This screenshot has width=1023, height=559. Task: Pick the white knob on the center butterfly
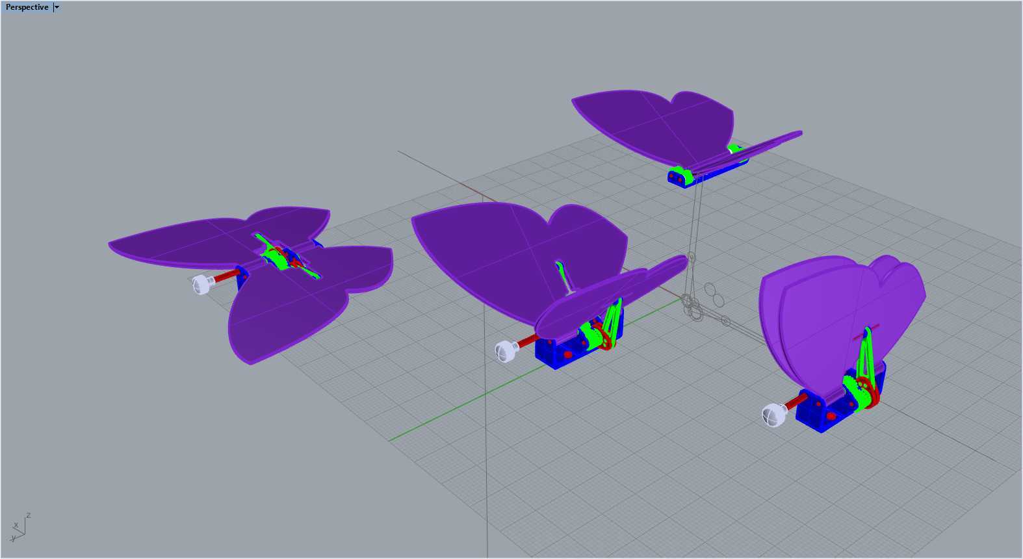point(506,351)
